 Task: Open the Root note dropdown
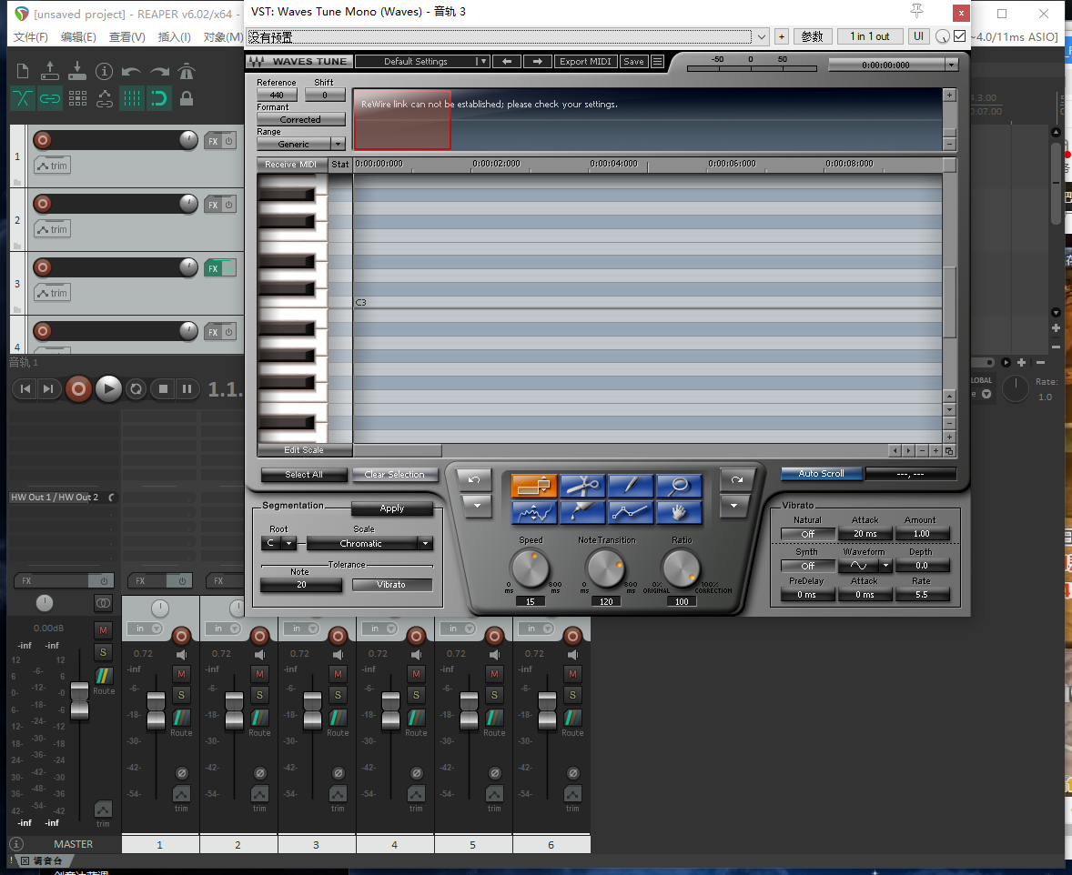pyautogui.click(x=288, y=543)
